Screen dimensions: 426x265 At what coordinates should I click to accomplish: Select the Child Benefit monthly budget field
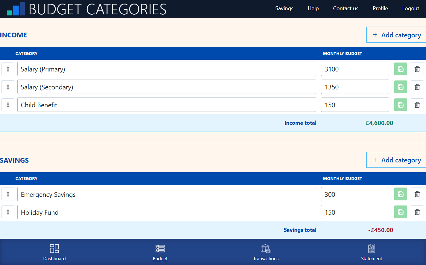pyautogui.click(x=355, y=105)
